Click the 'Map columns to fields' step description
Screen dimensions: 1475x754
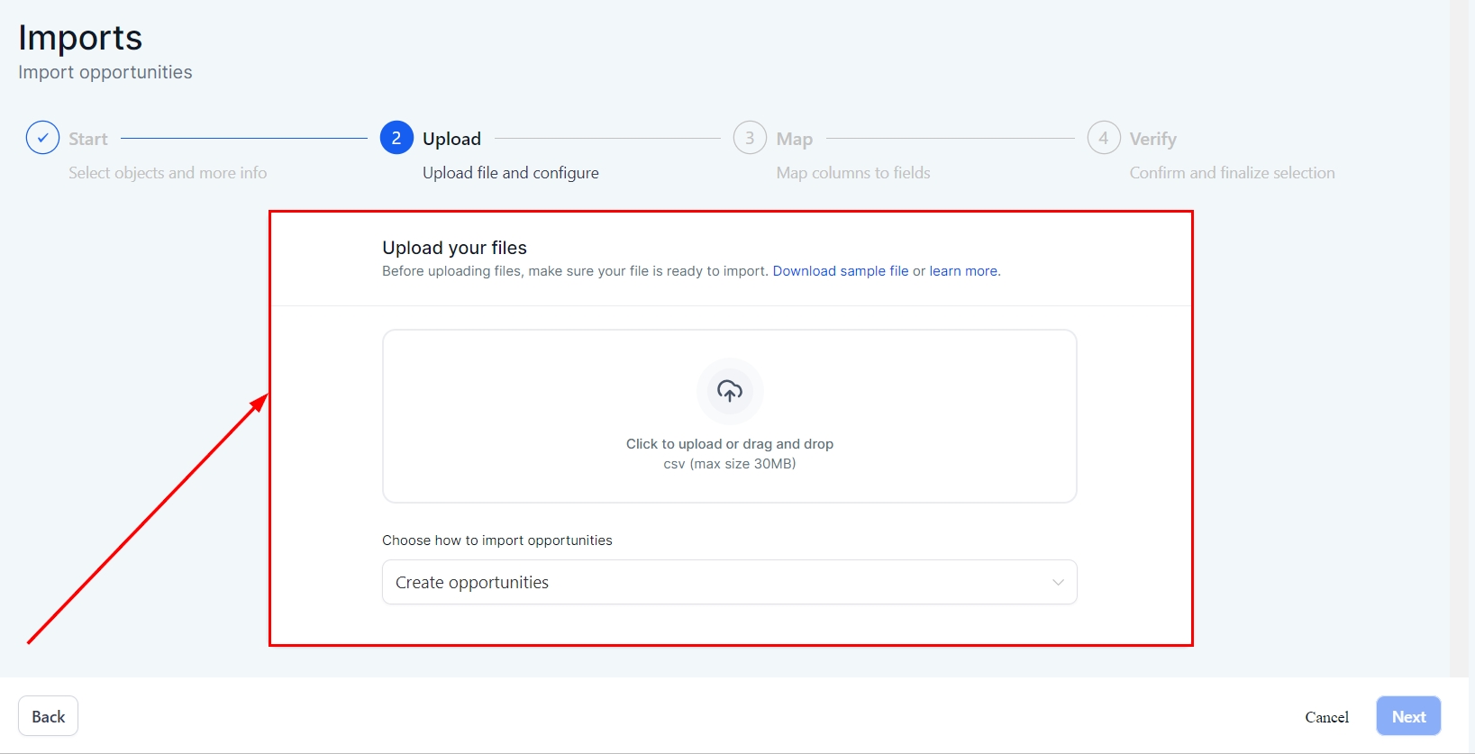852,173
